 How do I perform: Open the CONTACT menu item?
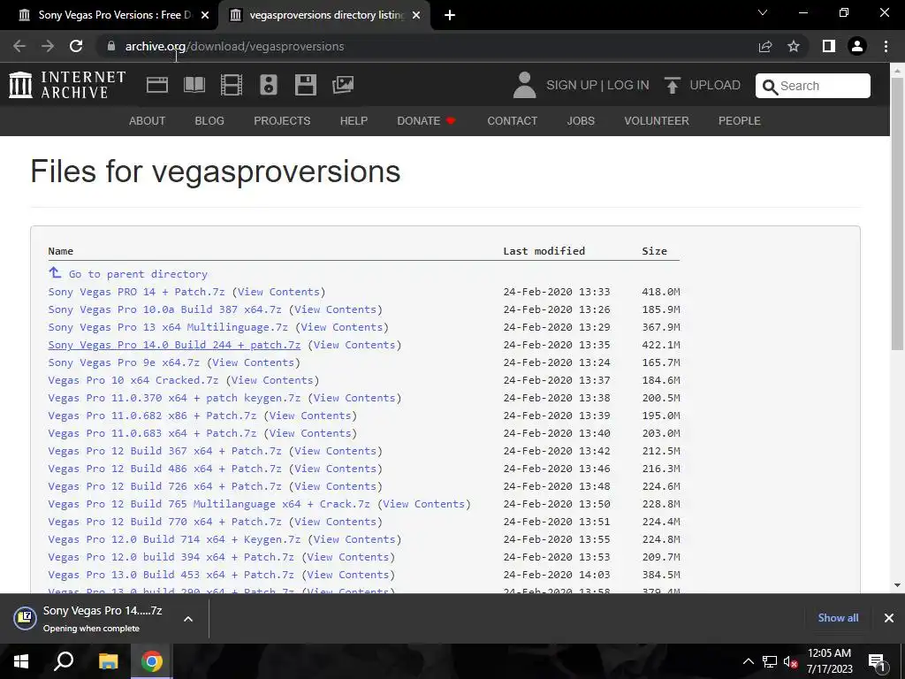tap(513, 120)
